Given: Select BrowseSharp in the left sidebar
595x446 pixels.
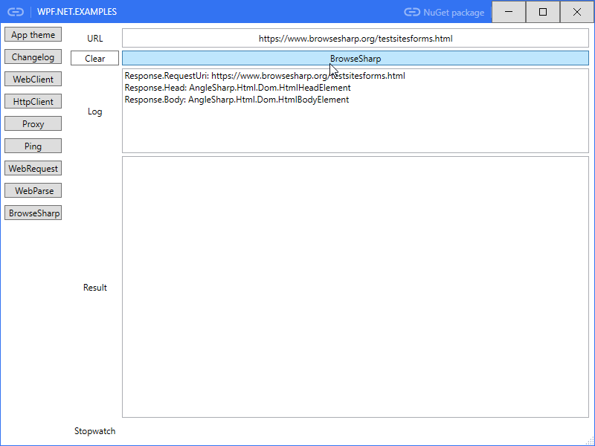Looking at the screenshot, I should click(x=33, y=213).
